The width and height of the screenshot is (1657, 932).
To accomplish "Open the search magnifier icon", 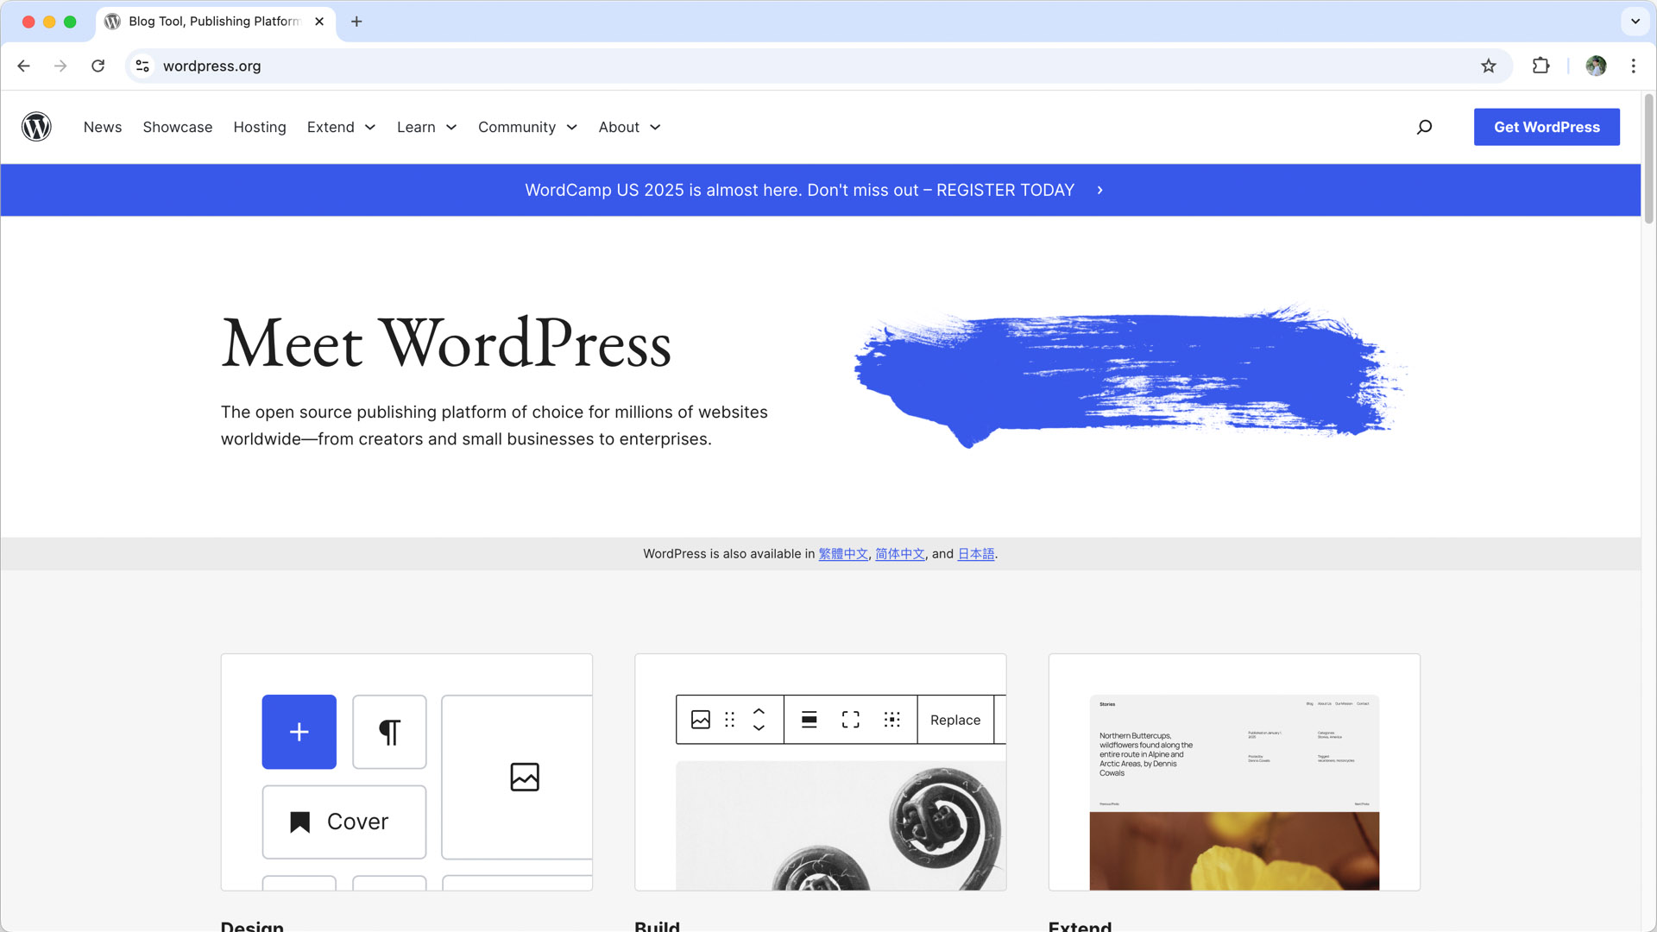I will point(1424,127).
